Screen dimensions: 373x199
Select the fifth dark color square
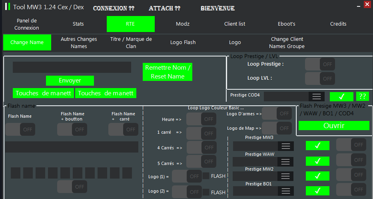tap(65, 173)
